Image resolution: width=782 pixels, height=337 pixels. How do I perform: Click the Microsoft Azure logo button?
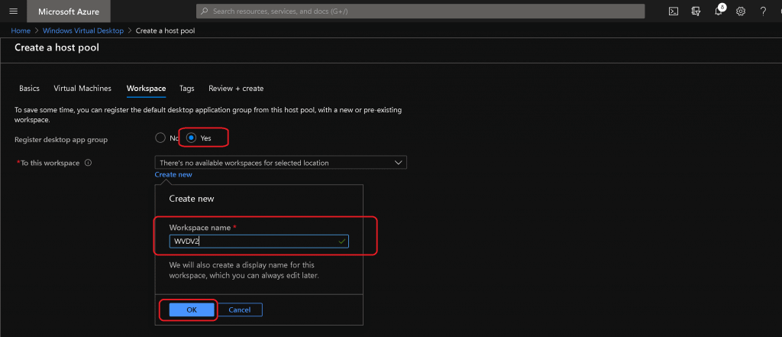69,11
